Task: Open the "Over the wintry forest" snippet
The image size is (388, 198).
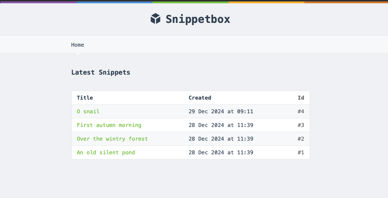Action: click(x=112, y=139)
